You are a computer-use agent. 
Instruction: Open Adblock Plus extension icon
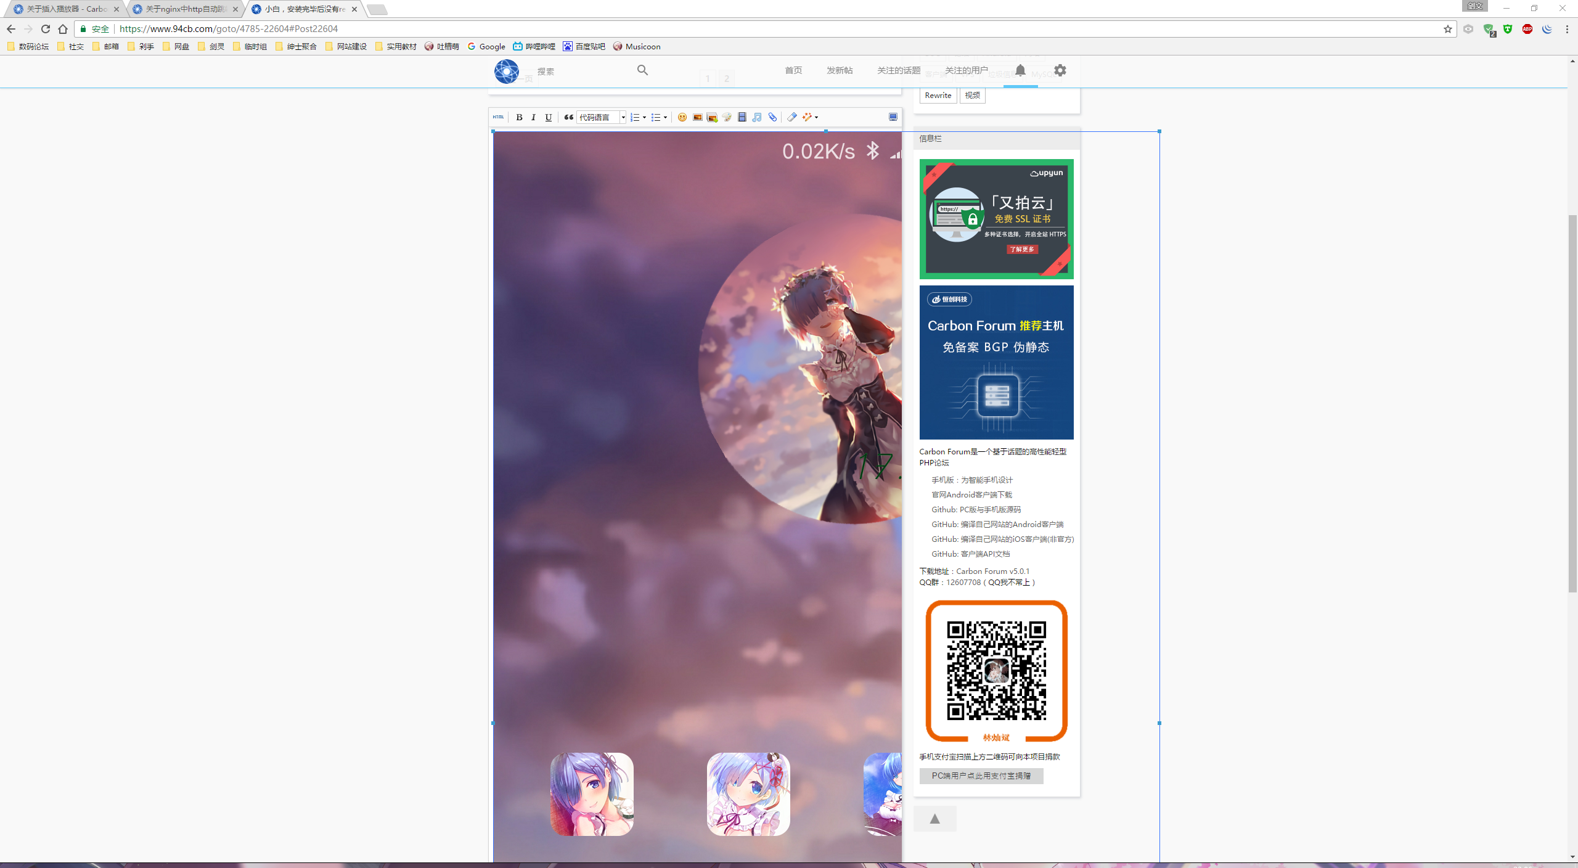point(1527,29)
